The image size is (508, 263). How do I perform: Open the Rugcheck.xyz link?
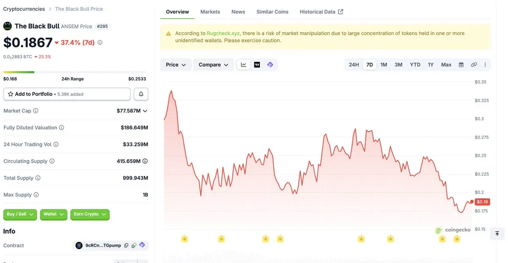click(224, 33)
